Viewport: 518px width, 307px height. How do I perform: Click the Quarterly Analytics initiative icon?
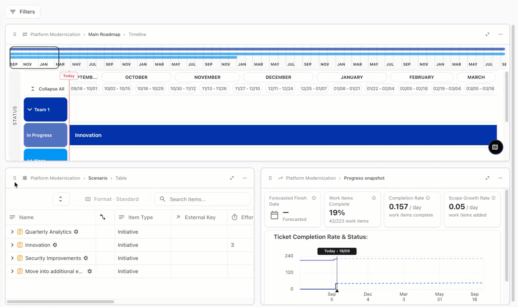pos(20,232)
